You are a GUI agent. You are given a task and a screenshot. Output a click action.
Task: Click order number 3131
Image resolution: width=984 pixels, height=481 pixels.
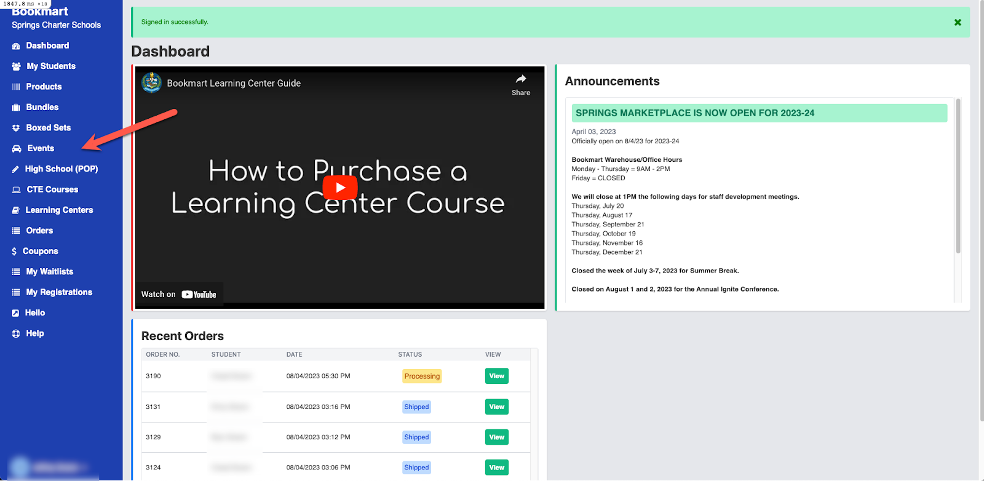153,407
